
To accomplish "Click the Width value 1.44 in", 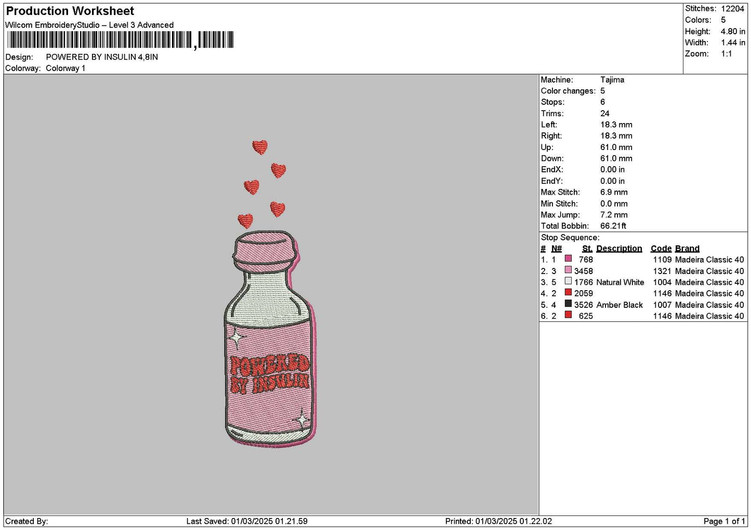I will coord(733,43).
